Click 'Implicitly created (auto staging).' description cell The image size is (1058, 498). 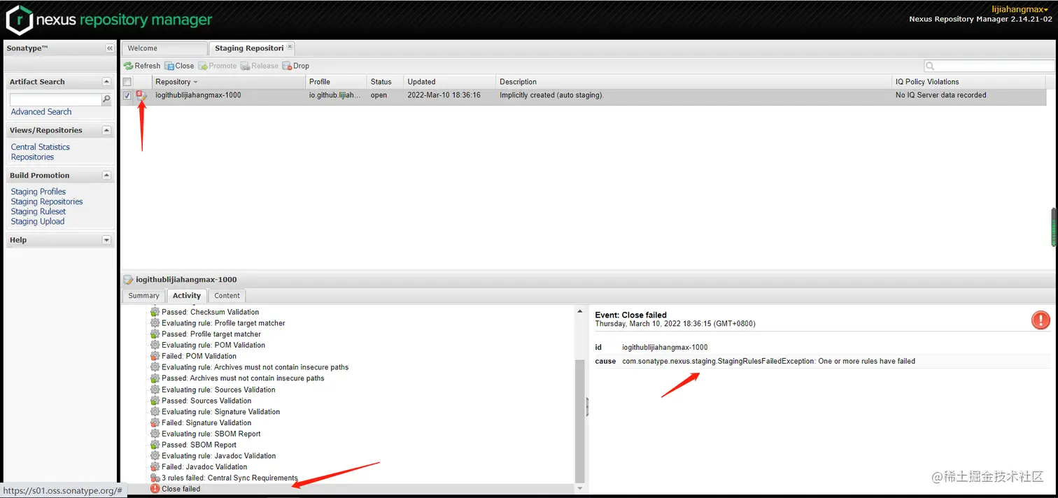point(551,95)
